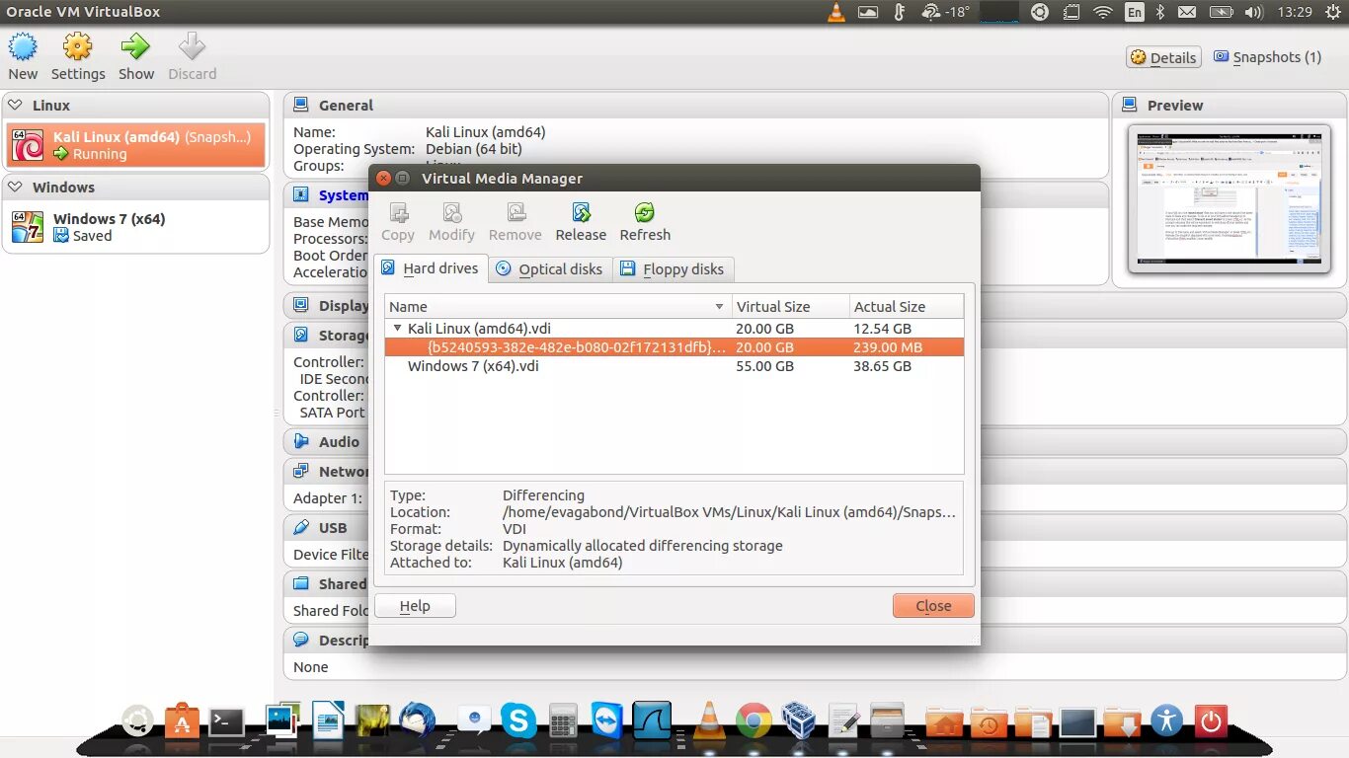Viewport: 1349px width, 758px height.
Task: Click the VLC indicator in the top panel
Action: [x=835, y=12]
